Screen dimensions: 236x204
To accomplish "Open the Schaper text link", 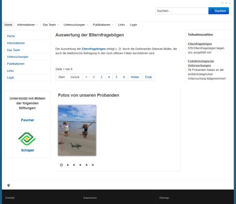I will click(28, 150).
